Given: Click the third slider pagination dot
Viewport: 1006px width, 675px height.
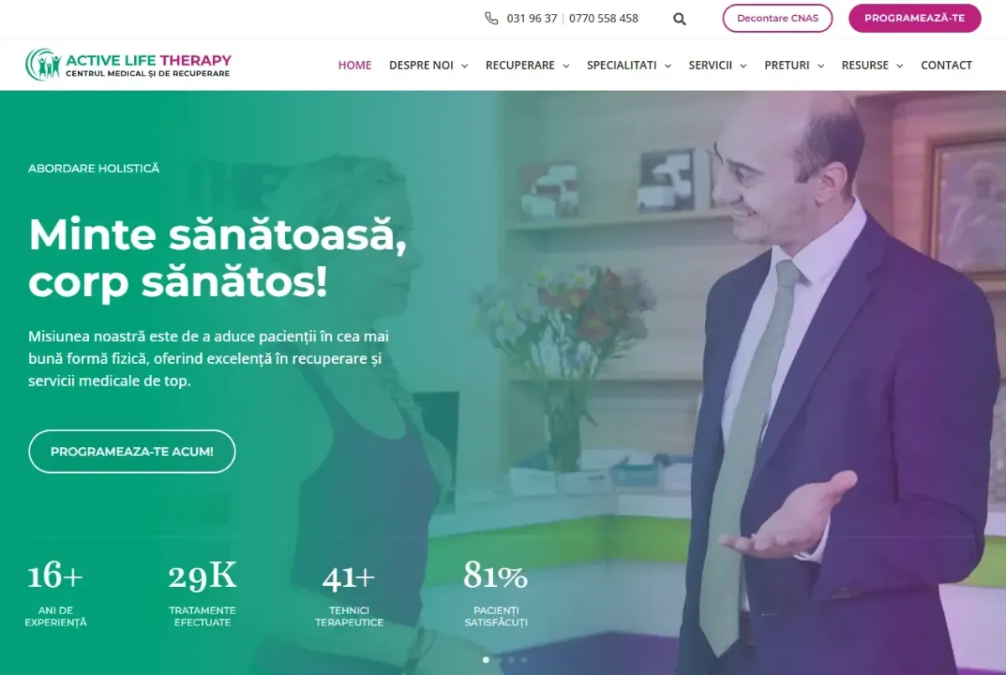Looking at the screenshot, I should tap(511, 660).
